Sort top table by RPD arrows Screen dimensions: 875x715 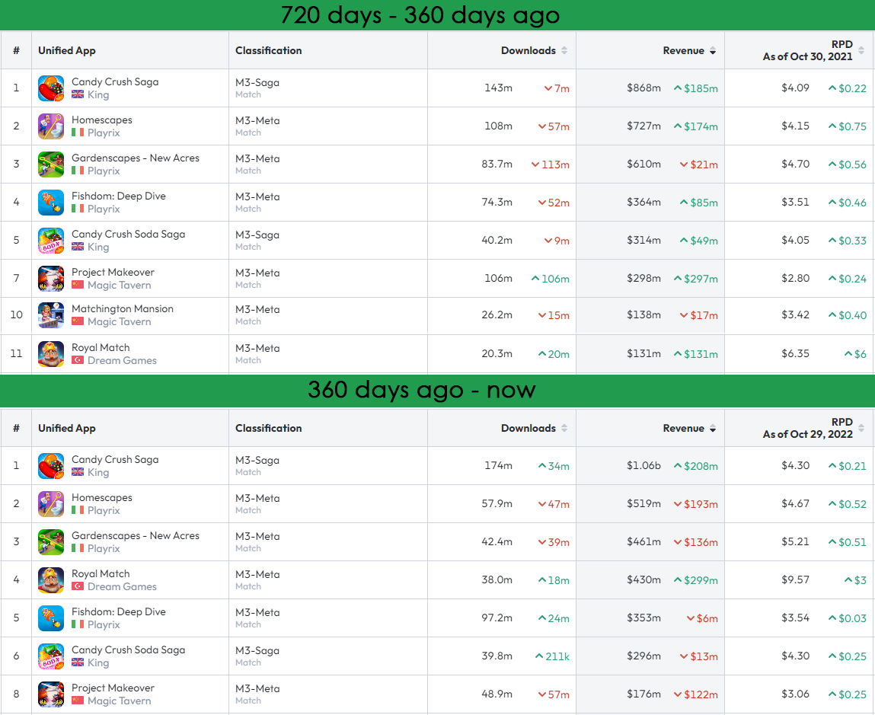861,50
